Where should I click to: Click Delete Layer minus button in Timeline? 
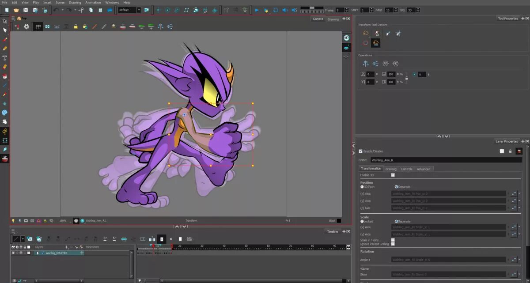pos(71,247)
